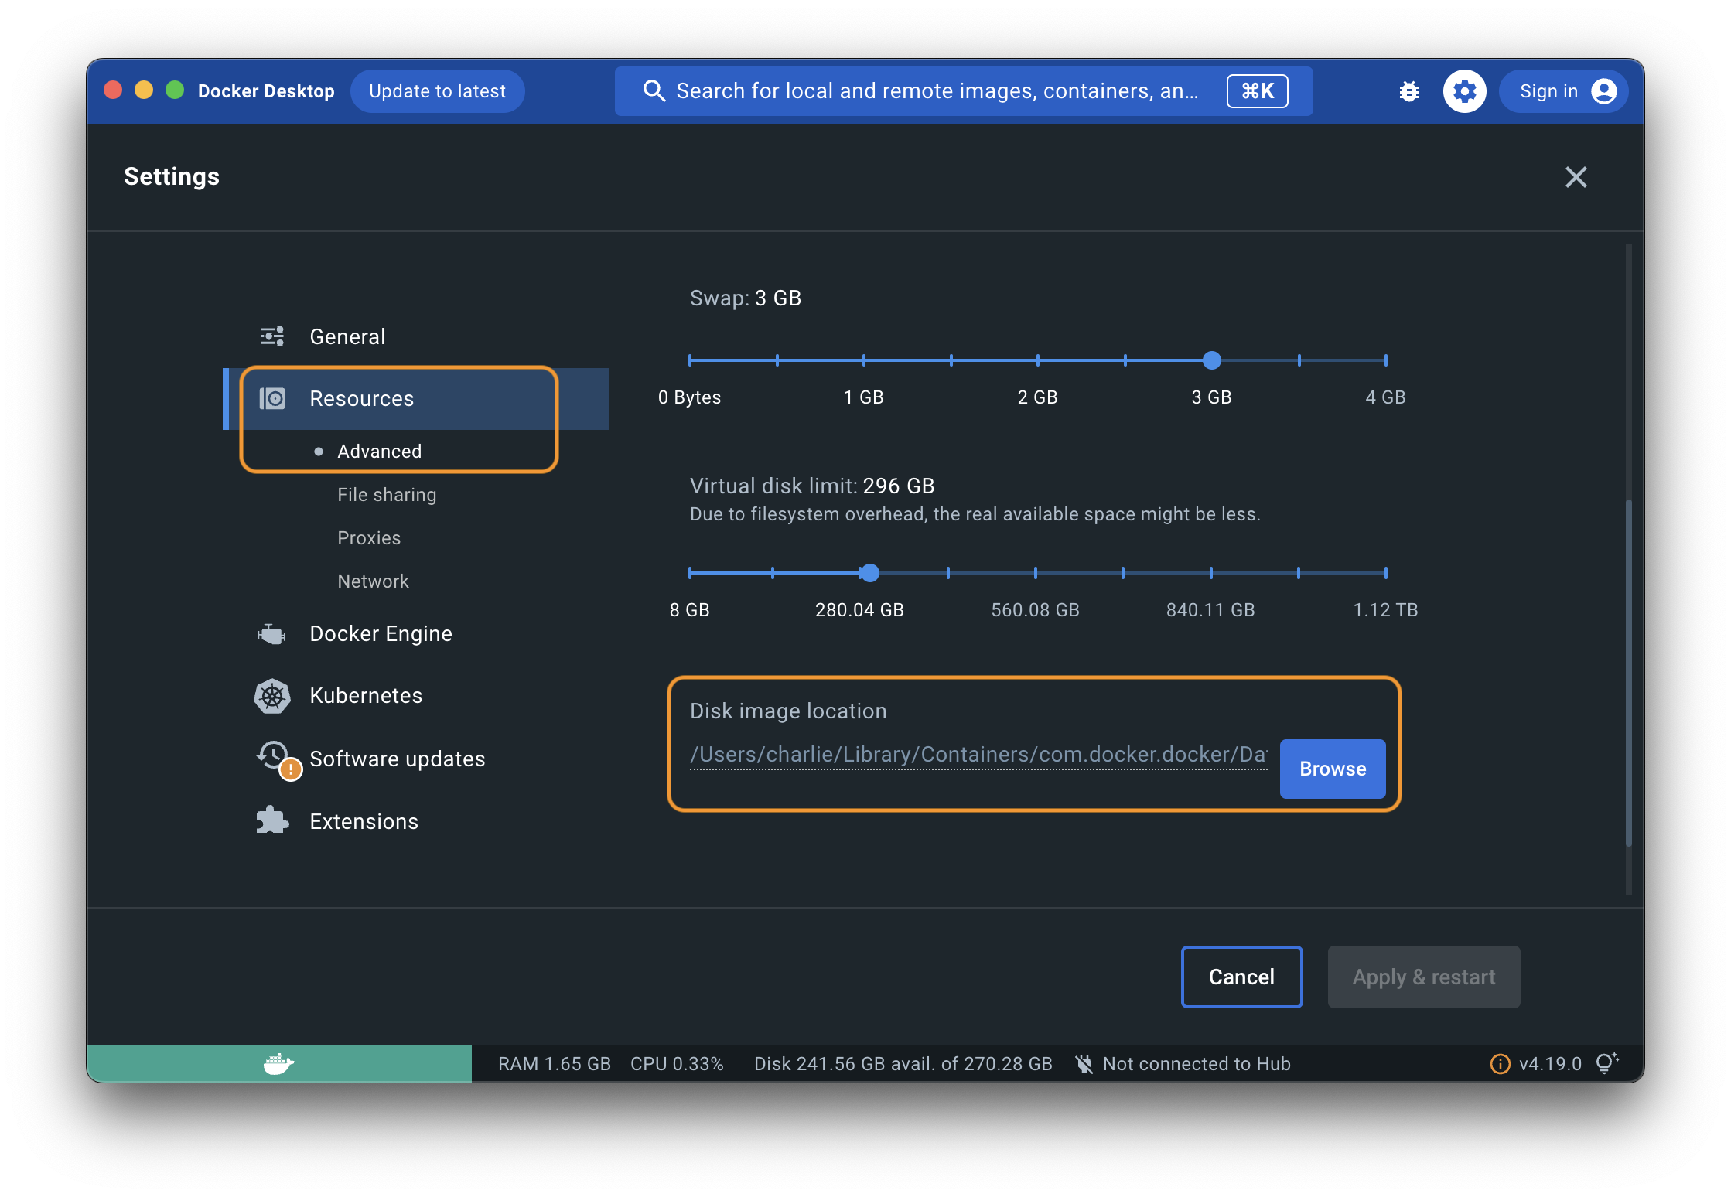Collapse the Resources section
1731x1197 pixels.
click(x=361, y=398)
